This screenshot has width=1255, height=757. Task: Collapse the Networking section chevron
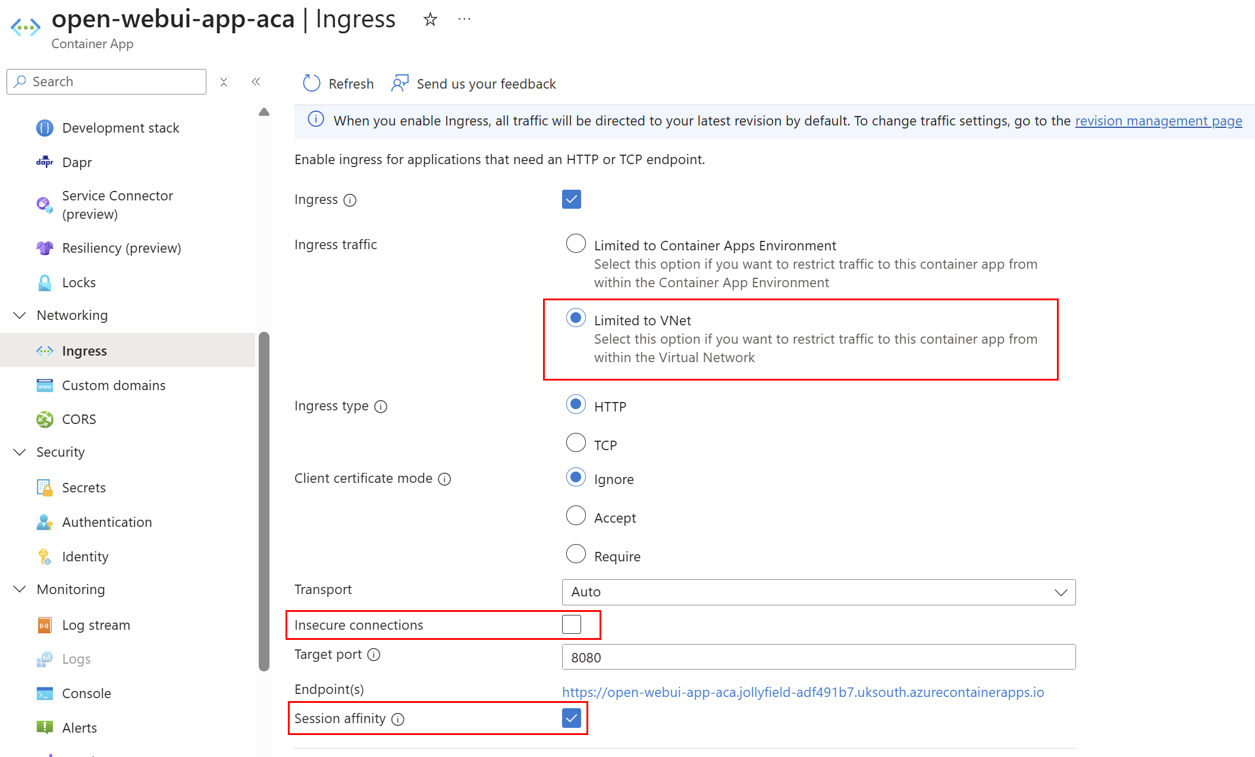(20, 315)
